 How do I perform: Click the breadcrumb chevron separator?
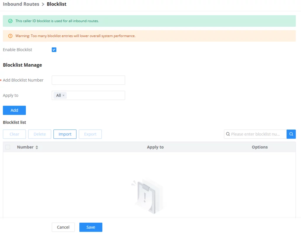(x=43, y=4)
